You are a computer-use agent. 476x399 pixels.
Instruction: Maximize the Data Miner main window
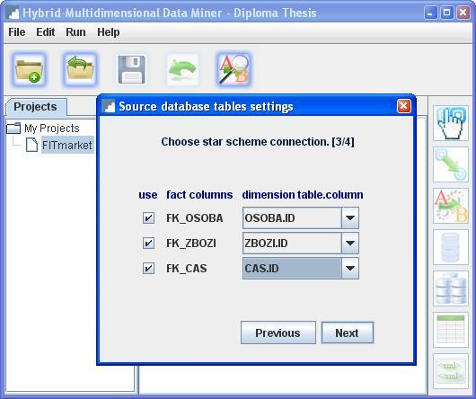447,13
